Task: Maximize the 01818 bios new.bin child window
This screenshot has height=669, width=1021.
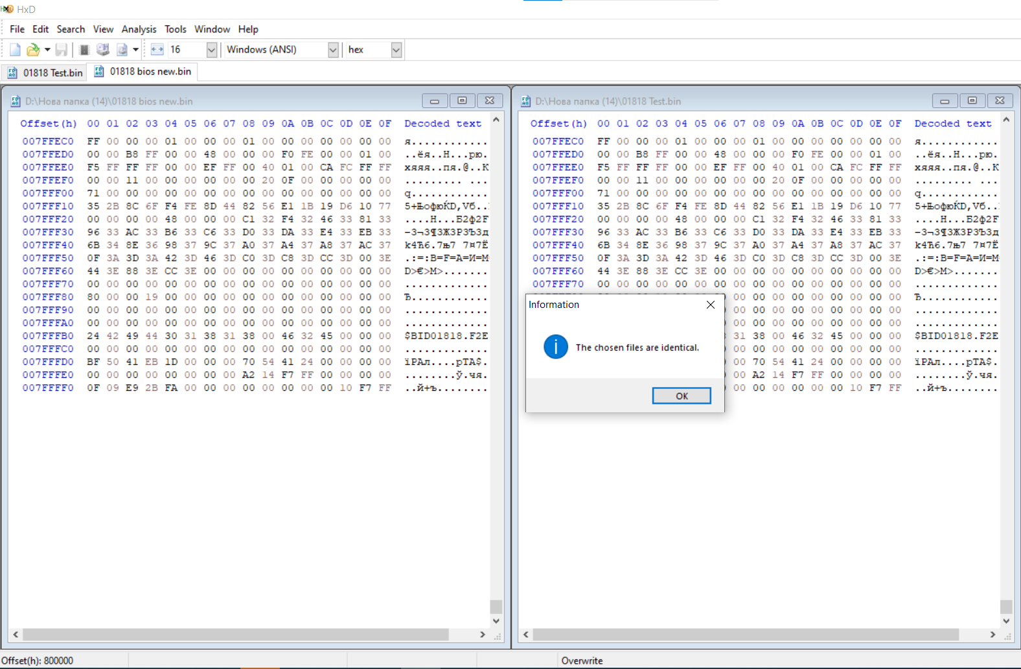Action: tap(462, 100)
